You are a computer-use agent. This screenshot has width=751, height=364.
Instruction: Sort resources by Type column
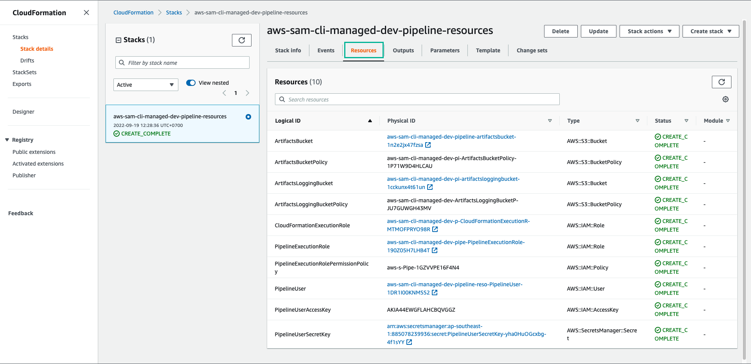[637, 121]
